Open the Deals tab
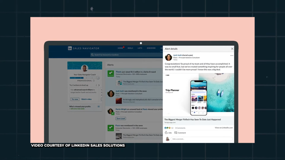285x160 pixels. (x=130, y=48)
